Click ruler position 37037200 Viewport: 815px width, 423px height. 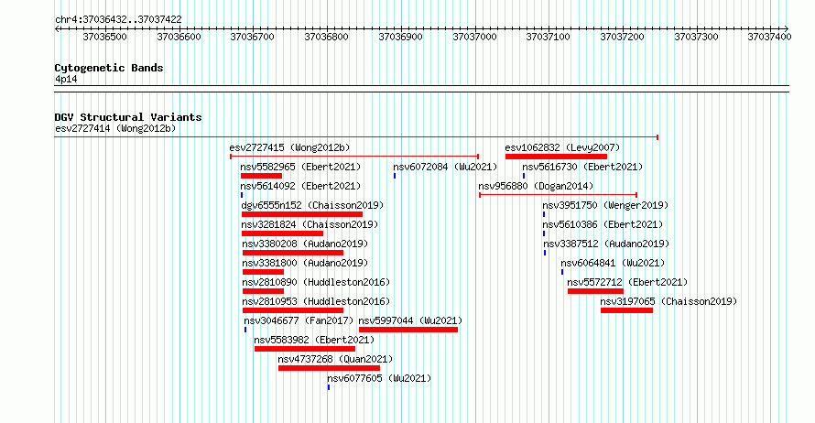tap(622, 37)
